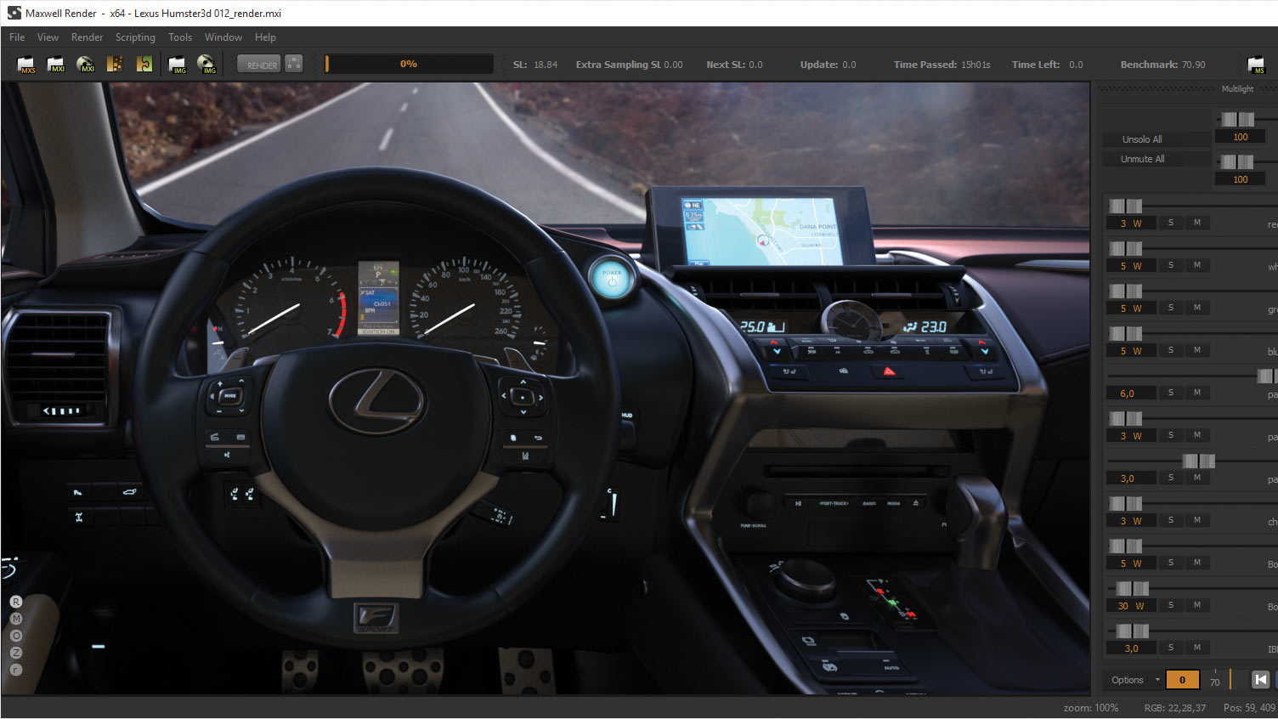Click the folder icon labeled MXI
This screenshot has width=1278, height=719.
(55, 65)
